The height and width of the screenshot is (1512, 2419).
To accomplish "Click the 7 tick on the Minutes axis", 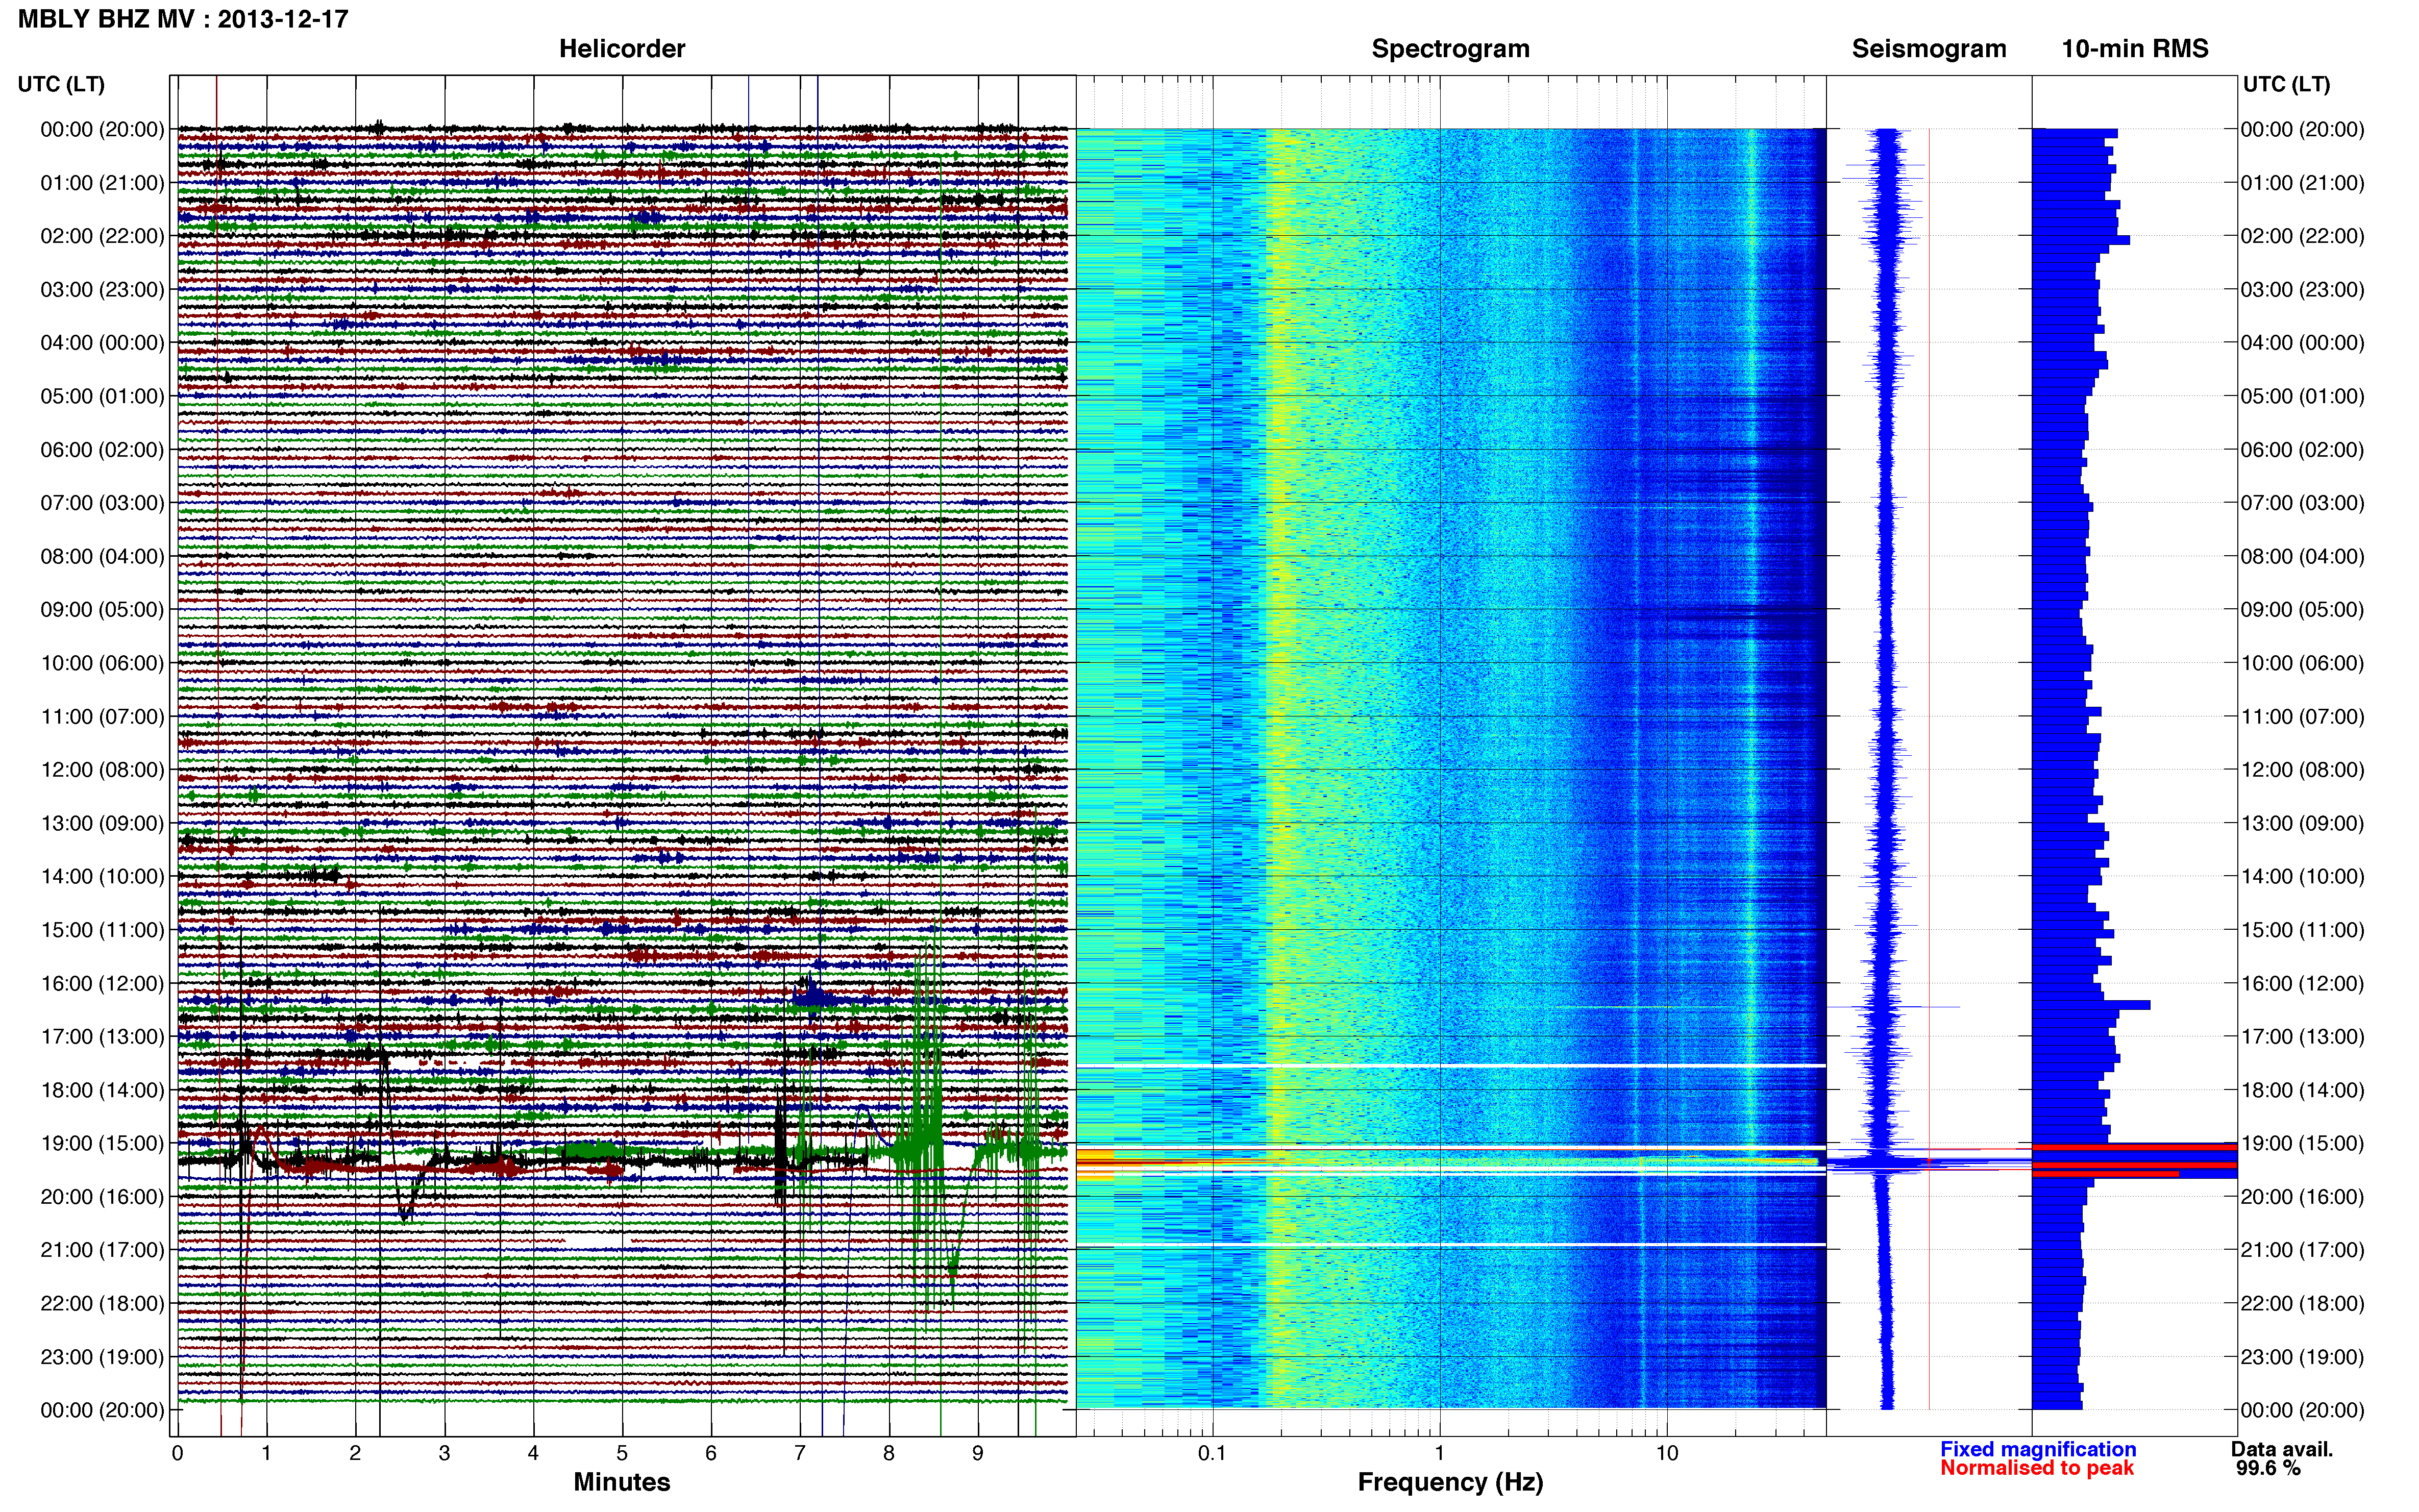I will pos(800,1454).
